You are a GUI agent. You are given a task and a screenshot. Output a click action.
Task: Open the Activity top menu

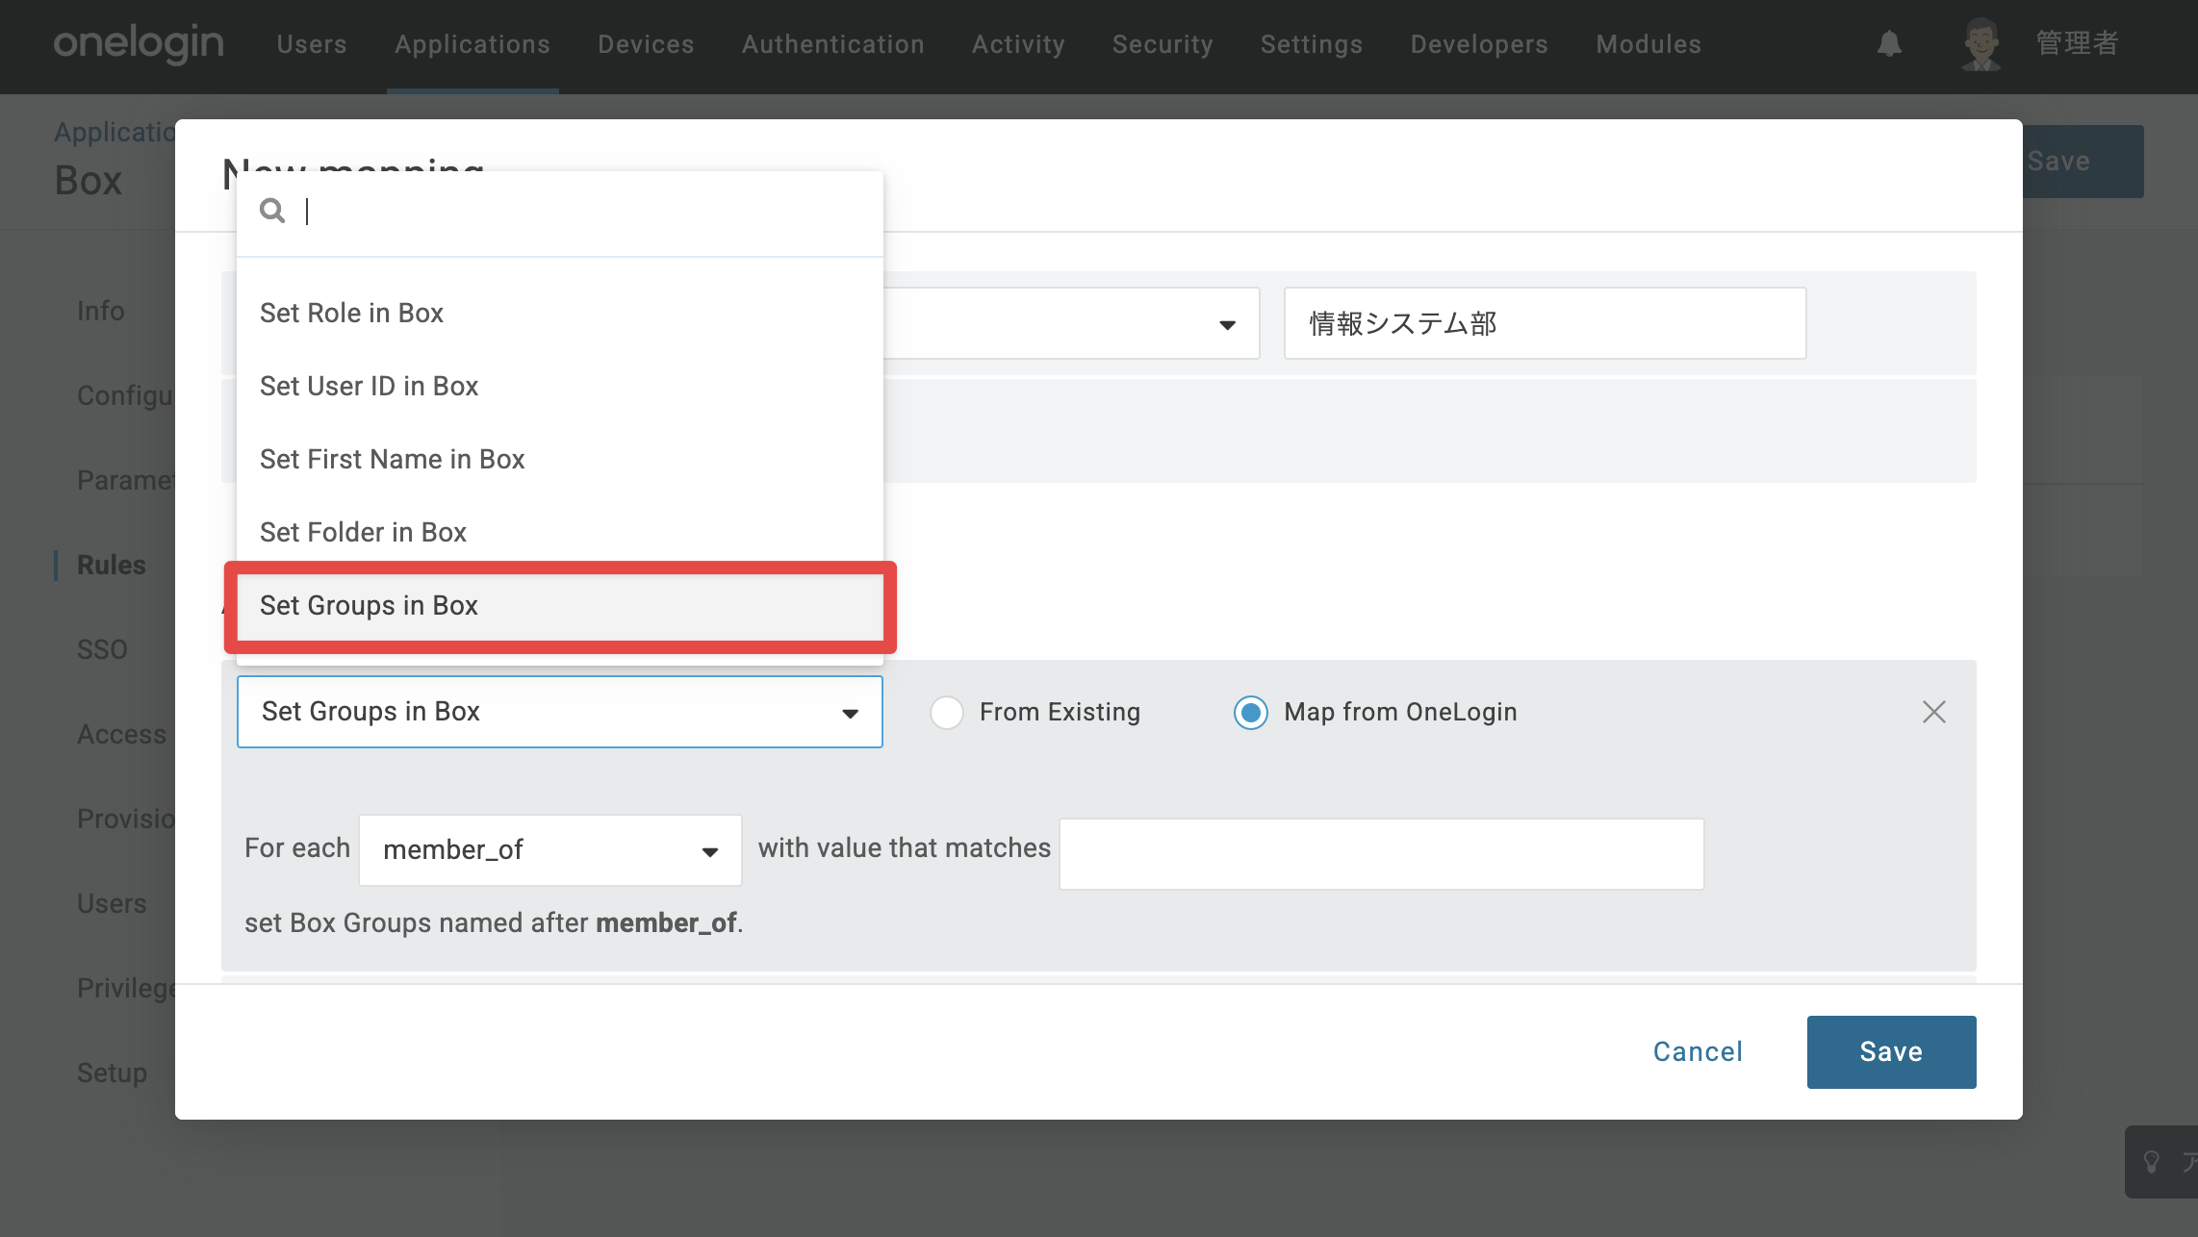click(1018, 44)
